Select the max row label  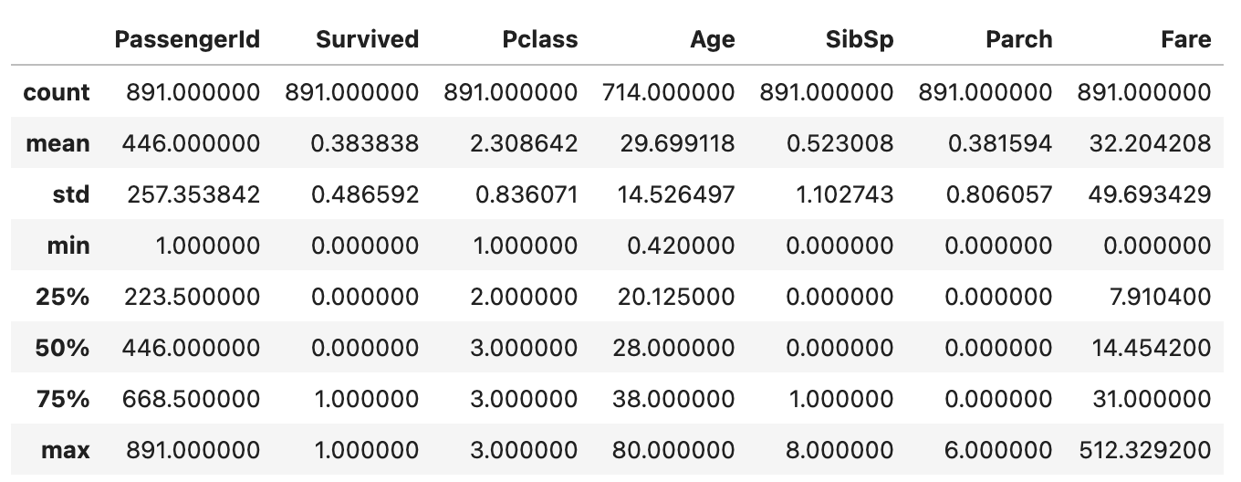point(66,450)
